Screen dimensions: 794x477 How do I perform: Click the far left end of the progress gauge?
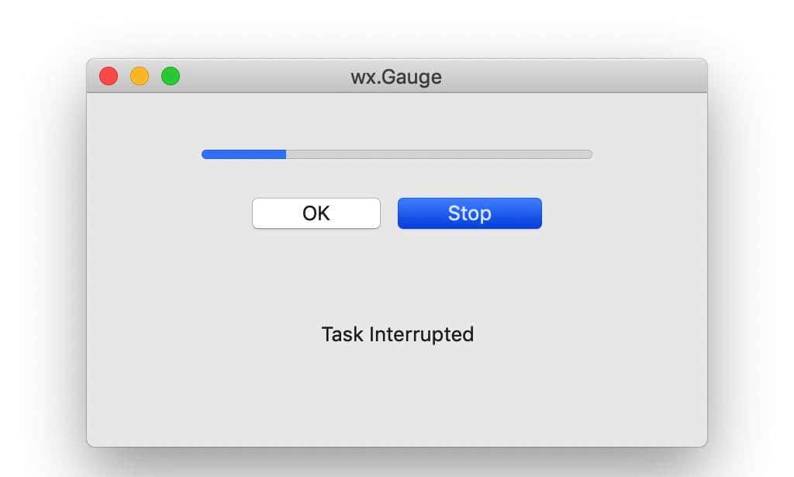204,154
